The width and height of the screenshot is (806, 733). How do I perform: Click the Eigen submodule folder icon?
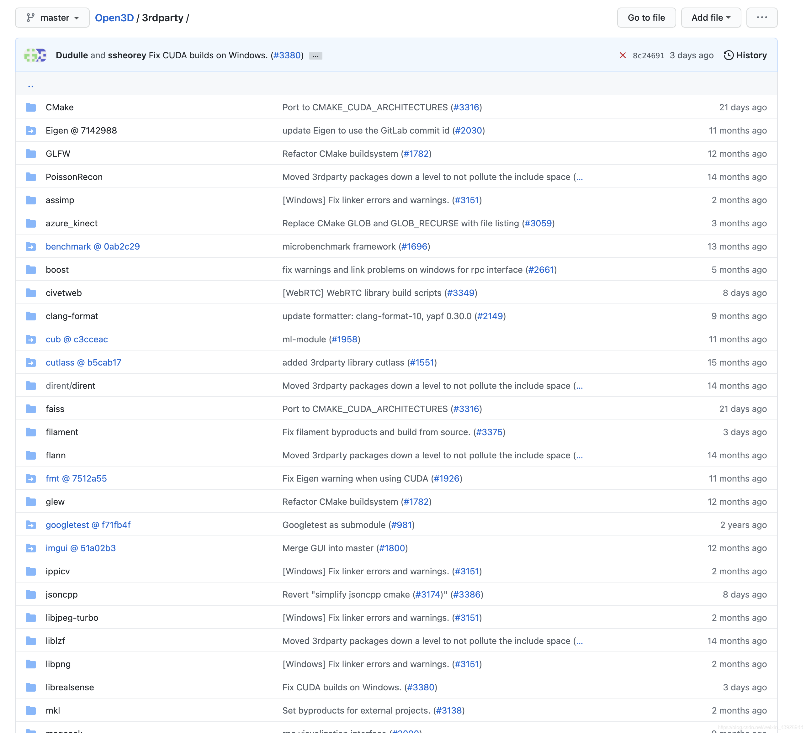31,131
